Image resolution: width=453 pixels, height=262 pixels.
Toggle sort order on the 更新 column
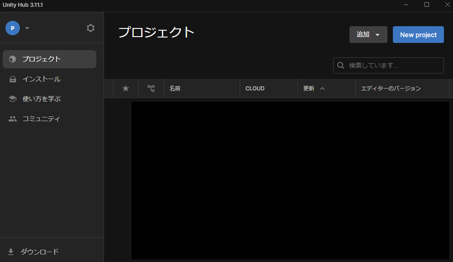pos(308,88)
